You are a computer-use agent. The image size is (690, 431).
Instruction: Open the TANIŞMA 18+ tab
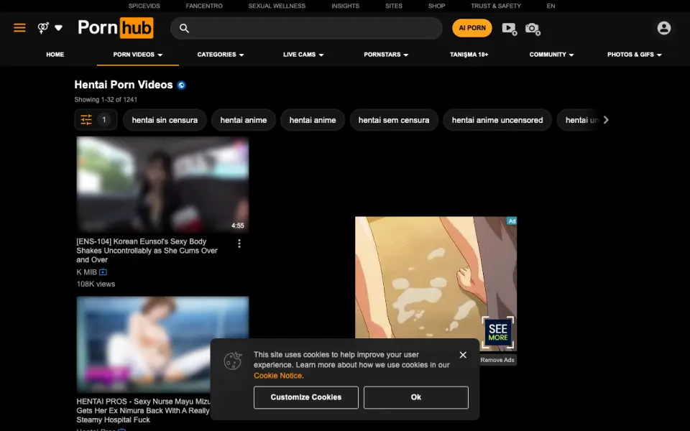click(469, 55)
